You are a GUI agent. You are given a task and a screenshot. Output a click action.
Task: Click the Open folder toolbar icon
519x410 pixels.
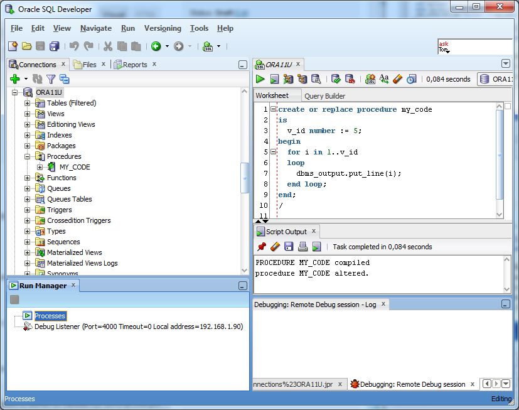click(26, 46)
